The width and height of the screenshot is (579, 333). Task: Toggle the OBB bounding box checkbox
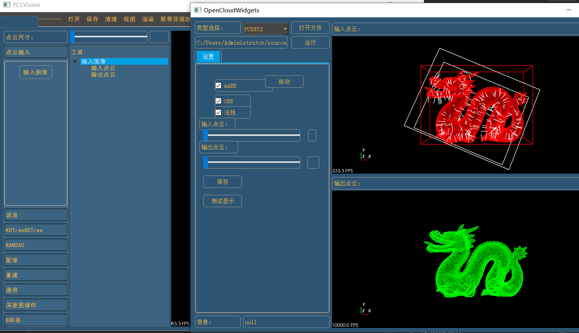click(218, 101)
